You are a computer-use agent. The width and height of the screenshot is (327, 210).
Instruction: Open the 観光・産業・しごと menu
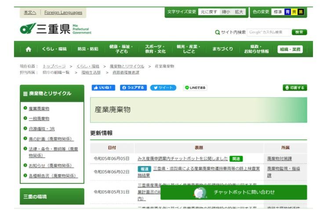pyautogui.click(x=188, y=49)
